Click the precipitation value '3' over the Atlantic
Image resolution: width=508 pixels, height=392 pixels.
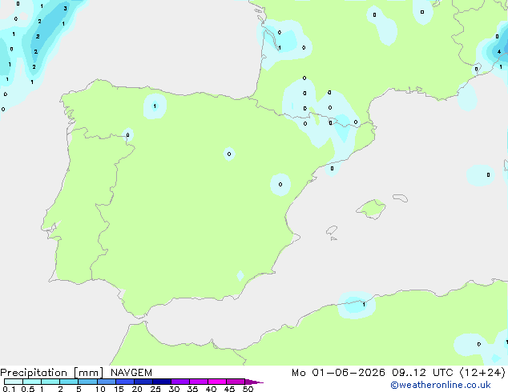[x=65, y=9]
